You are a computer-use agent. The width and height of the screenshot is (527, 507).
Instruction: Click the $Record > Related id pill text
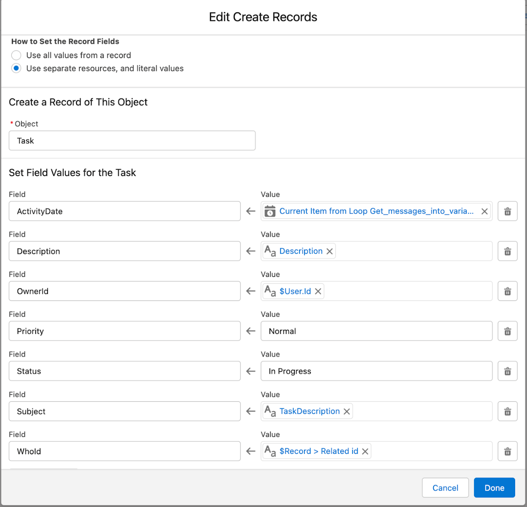319,452
